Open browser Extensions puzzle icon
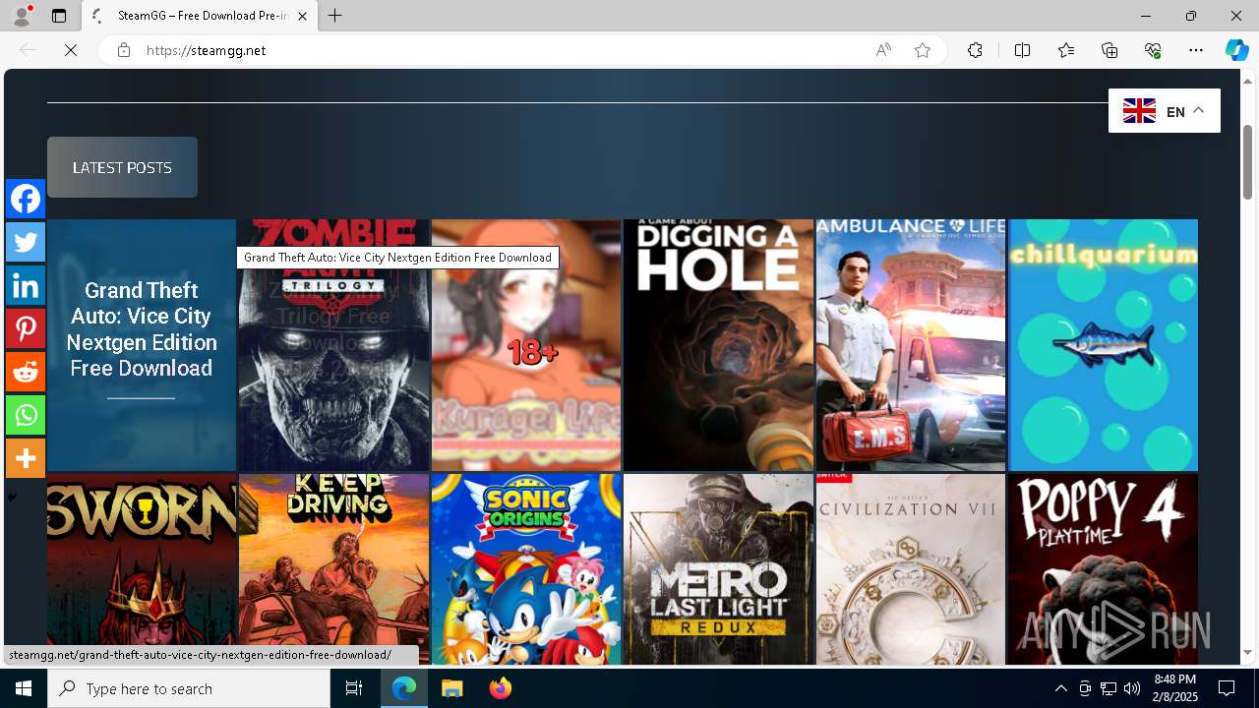 click(x=975, y=50)
